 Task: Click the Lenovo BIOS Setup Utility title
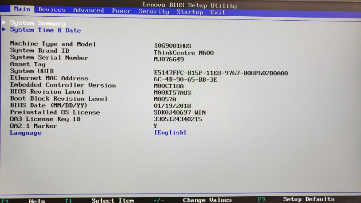(x=190, y=5)
